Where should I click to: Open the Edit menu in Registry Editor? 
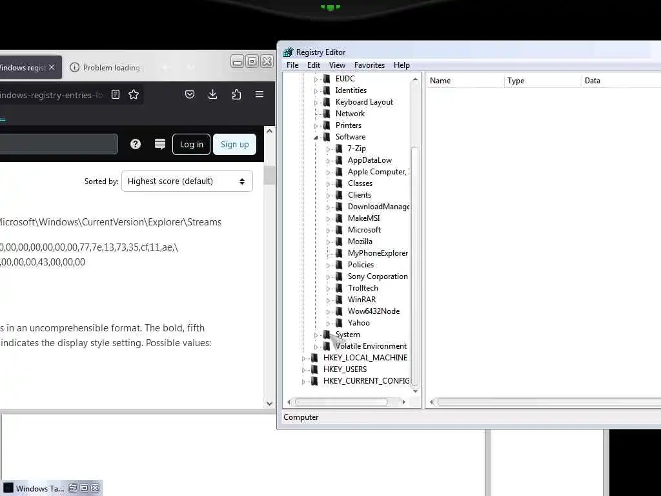(x=314, y=65)
